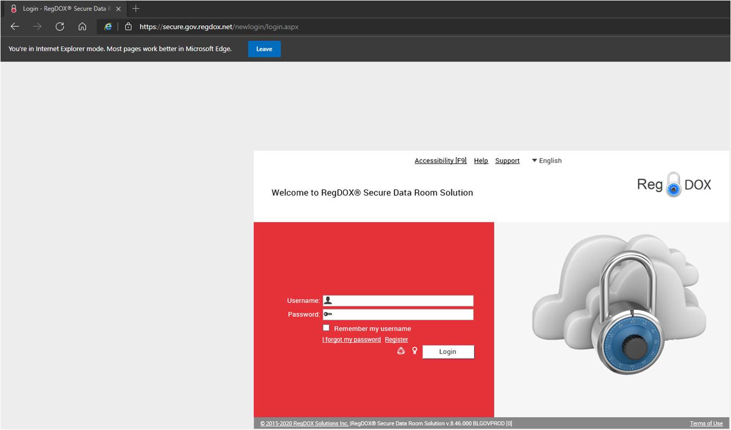Open the Accessibility [F9] link
The height and width of the screenshot is (430, 731).
point(441,161)
